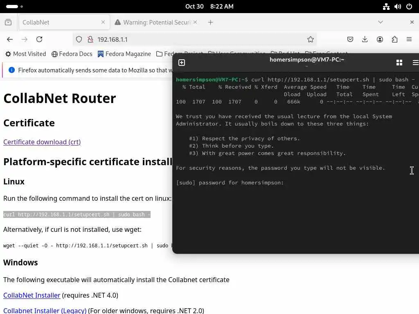Download the CollabNet Installer
The image size is (419, 314).
32,295
